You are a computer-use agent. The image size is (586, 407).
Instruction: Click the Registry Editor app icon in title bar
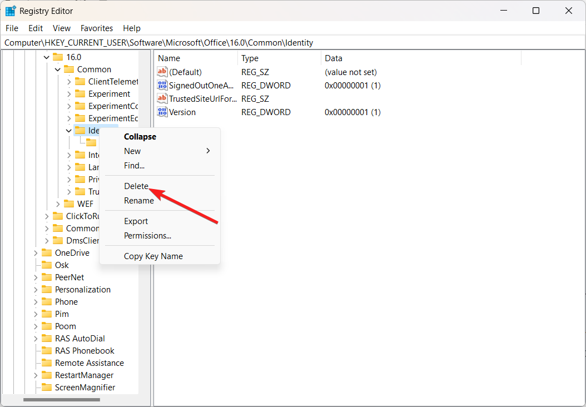click(11, 11)
